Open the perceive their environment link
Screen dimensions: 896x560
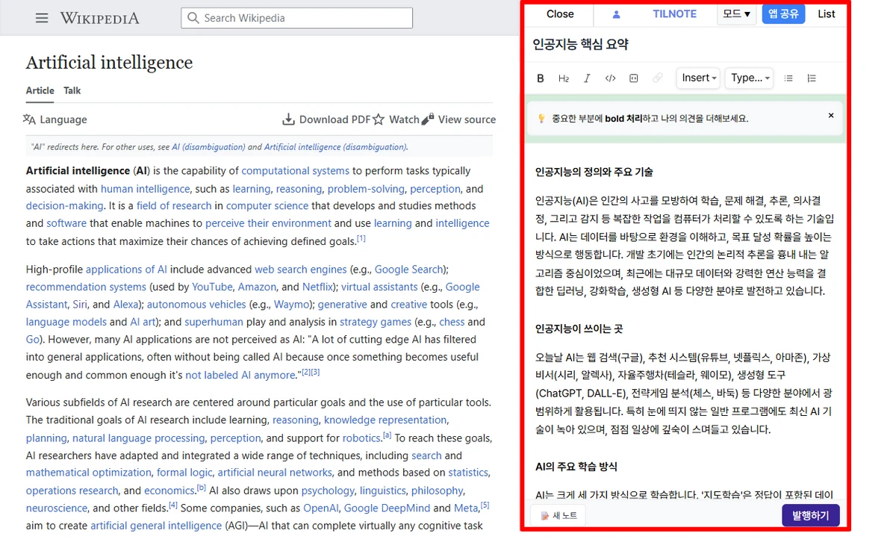coord(268,223)
